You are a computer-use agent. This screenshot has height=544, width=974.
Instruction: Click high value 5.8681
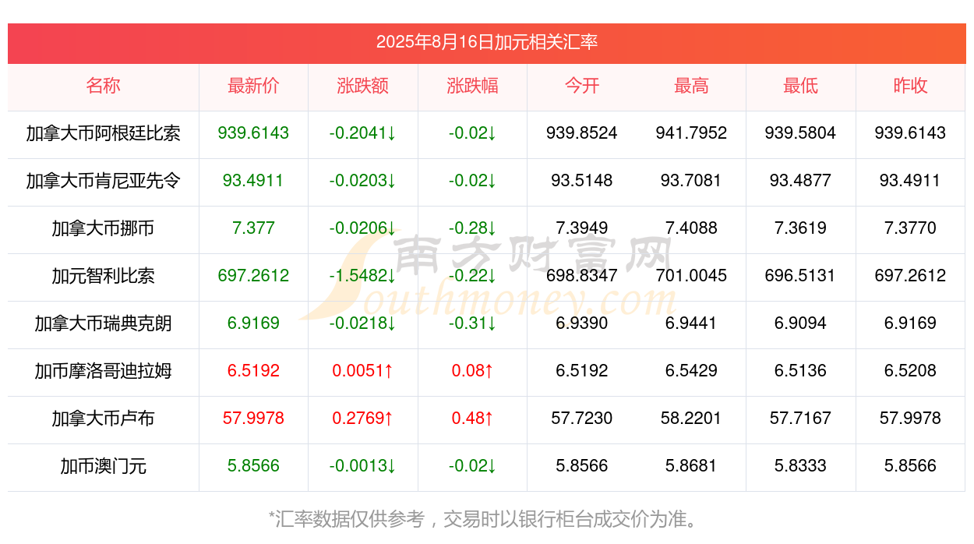point(691,466)
